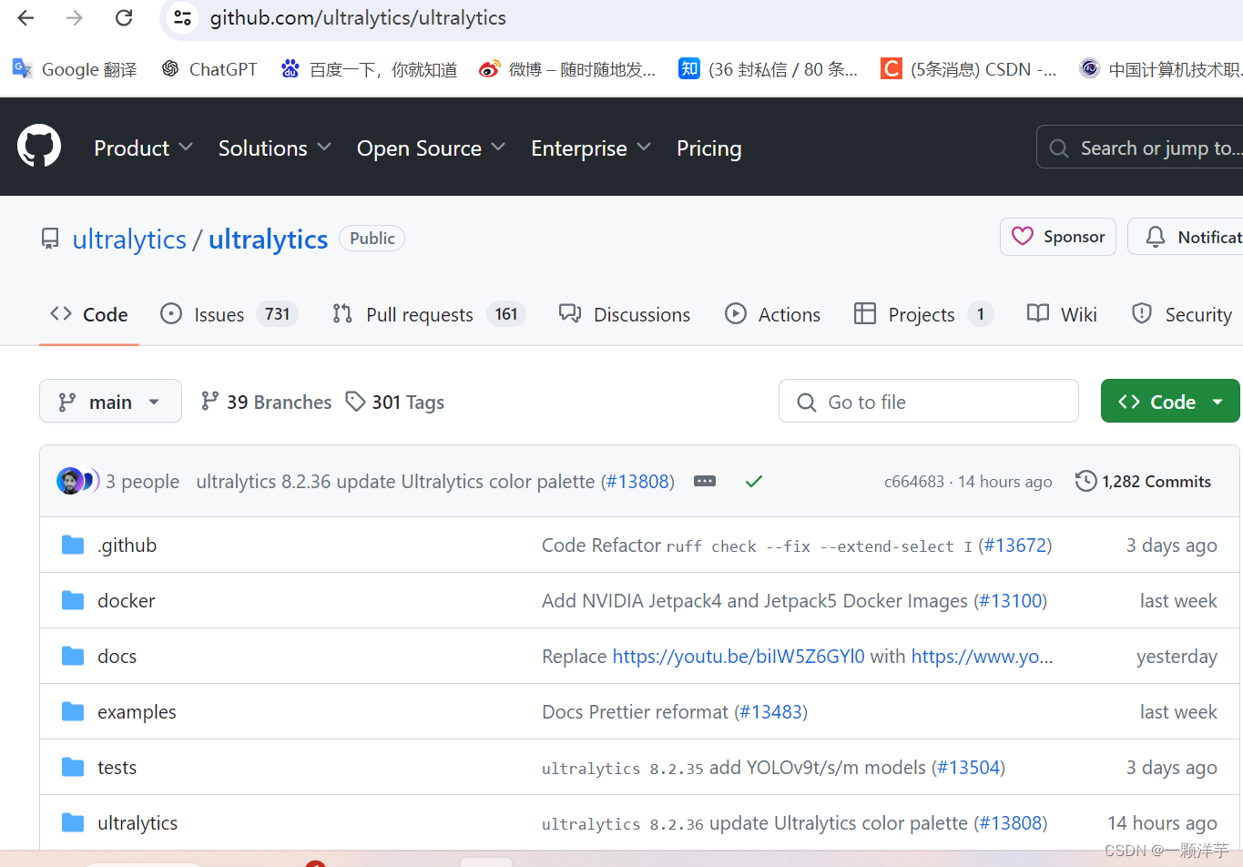Click the browser forward arrow
Viewport: 1243px width, 867px height.
(75, 17)
